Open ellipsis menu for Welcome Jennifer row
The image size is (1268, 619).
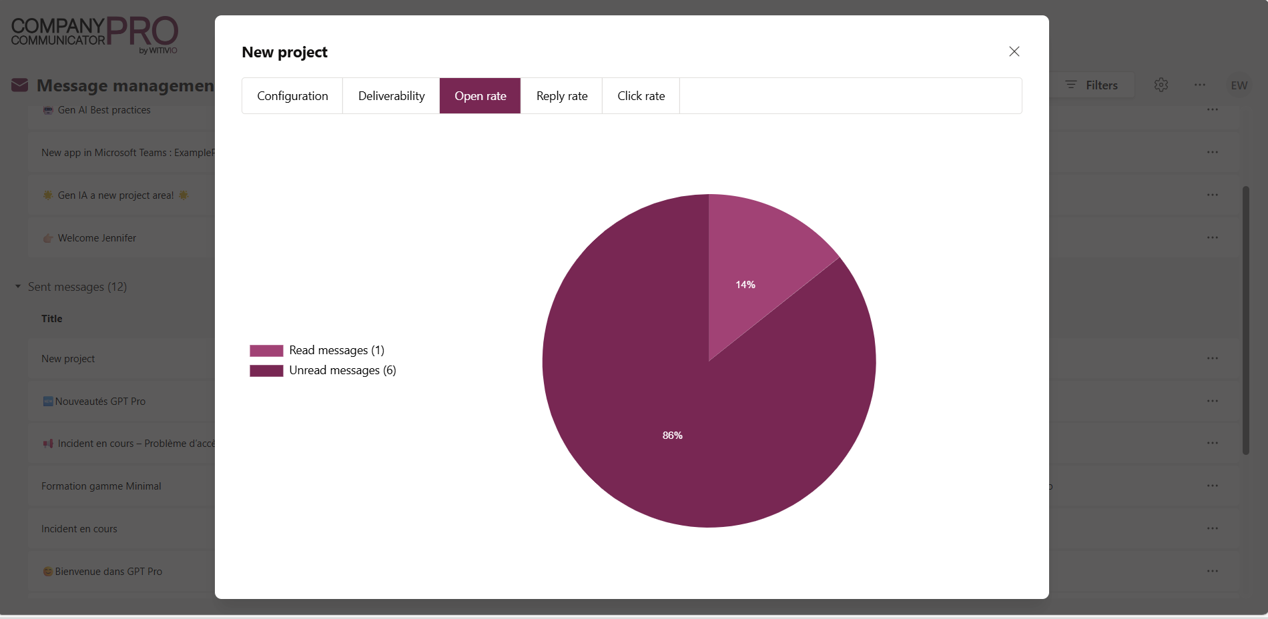tap(1212, 237)
